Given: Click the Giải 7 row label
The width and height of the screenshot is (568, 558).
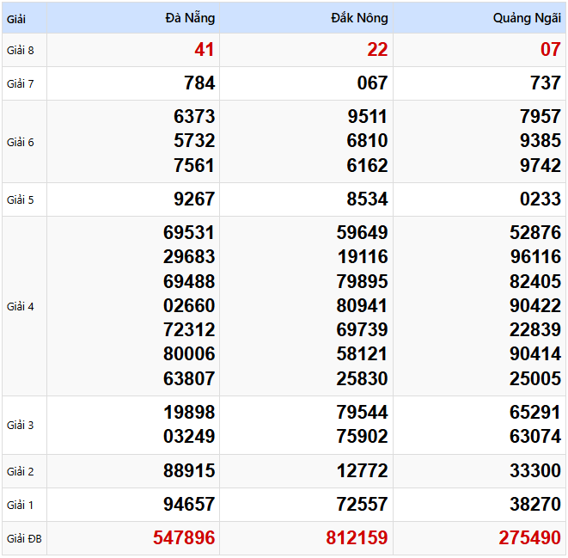Looking at the screenshot, I should click(x=21, y=83).
